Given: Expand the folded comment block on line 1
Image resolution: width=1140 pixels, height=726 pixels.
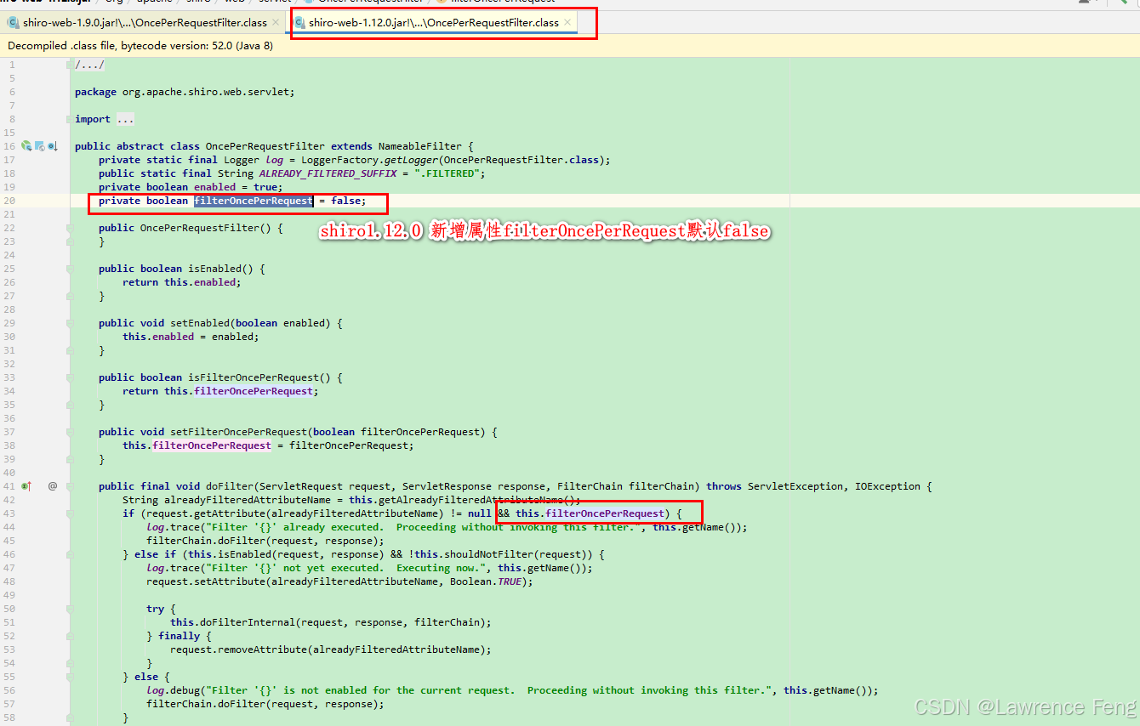Looking at the screenshot, I should [x=70, y=65].
